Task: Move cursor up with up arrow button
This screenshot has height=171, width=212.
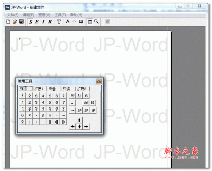Action: (x=79, y=120)
